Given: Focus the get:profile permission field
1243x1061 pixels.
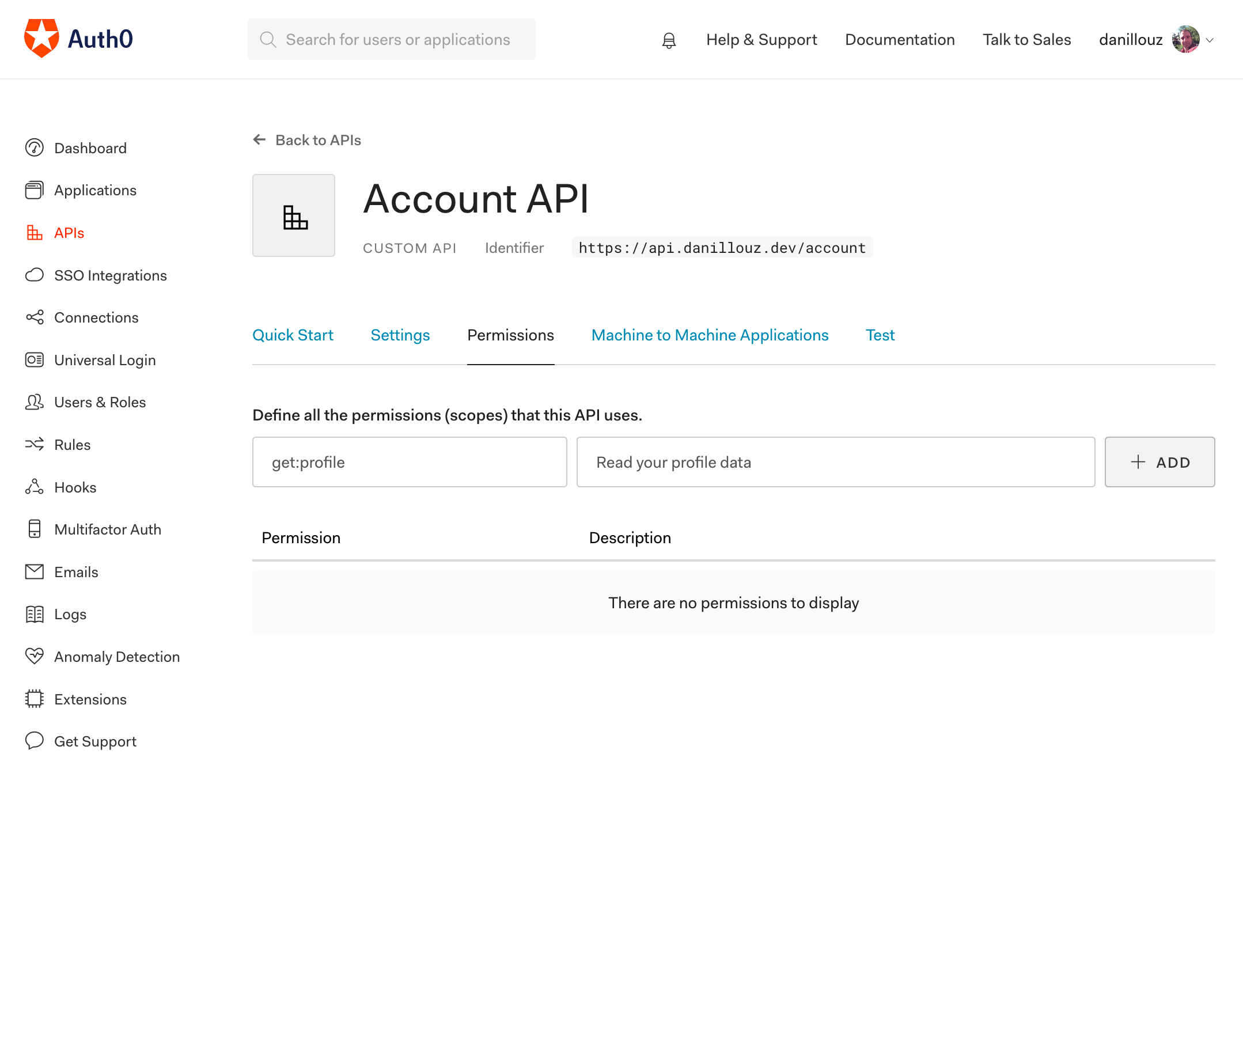Looking at the screenshot, I should click(409, 463).
